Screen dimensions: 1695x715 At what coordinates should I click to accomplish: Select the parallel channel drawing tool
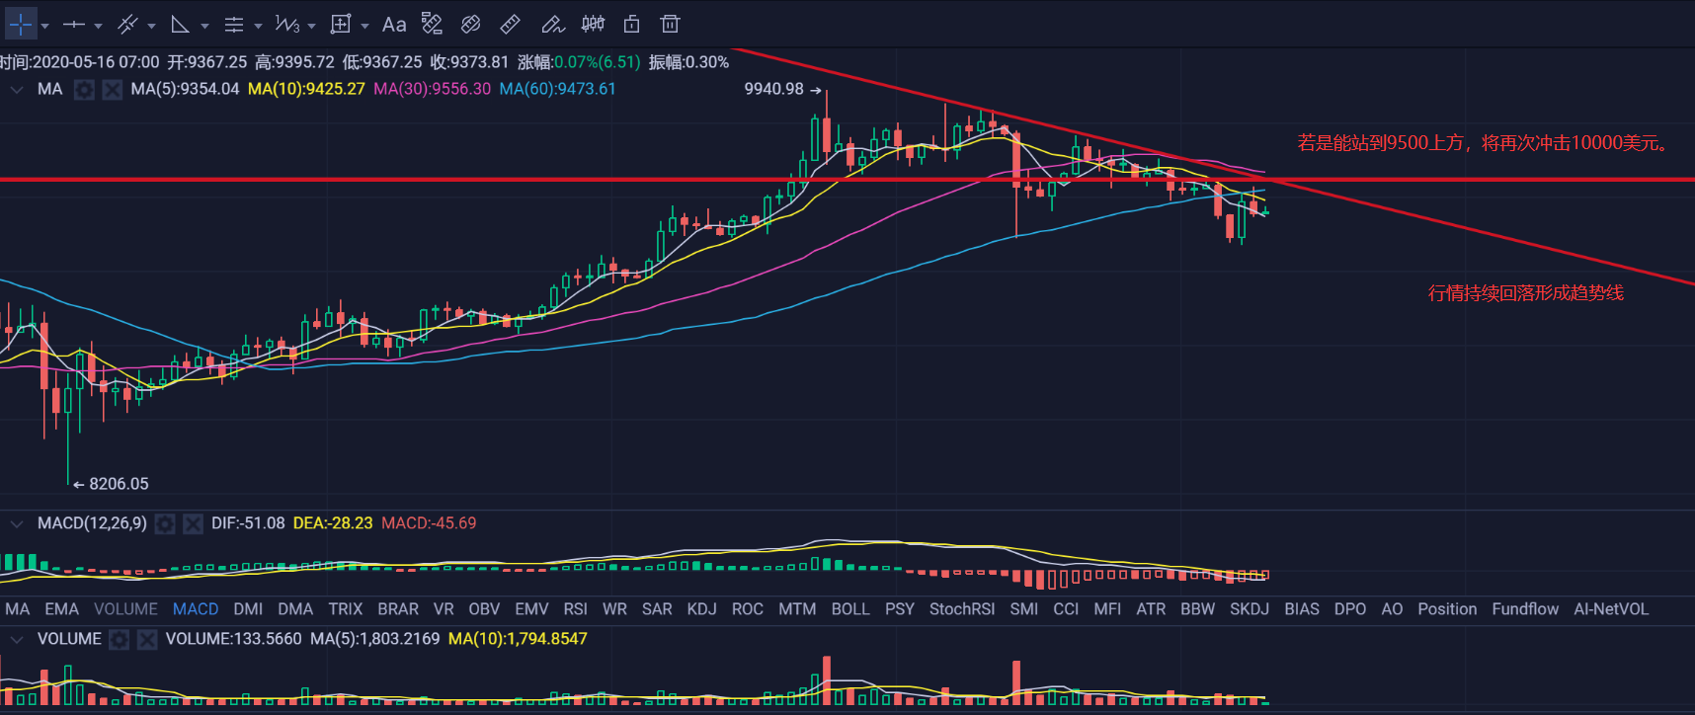click(127, 24)
